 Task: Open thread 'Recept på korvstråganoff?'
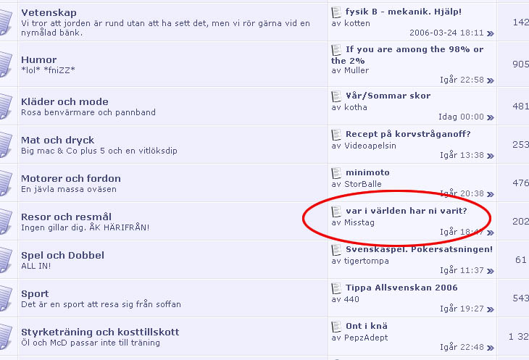coord(408,134)
